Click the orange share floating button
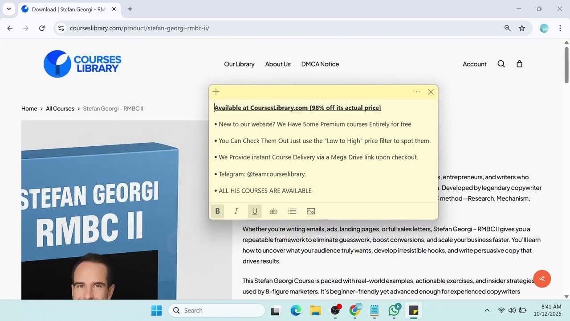The width and height of the screenshot is (570, 321). (x=542, y=279)
